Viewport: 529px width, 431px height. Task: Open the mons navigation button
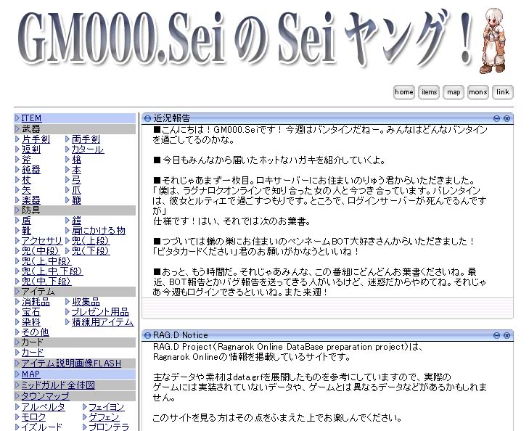tap(478, 92)
